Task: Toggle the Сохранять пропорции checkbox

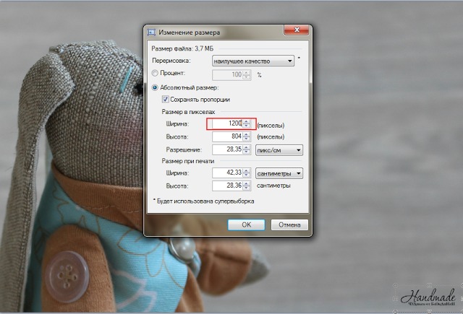Action: click(166, 99)
